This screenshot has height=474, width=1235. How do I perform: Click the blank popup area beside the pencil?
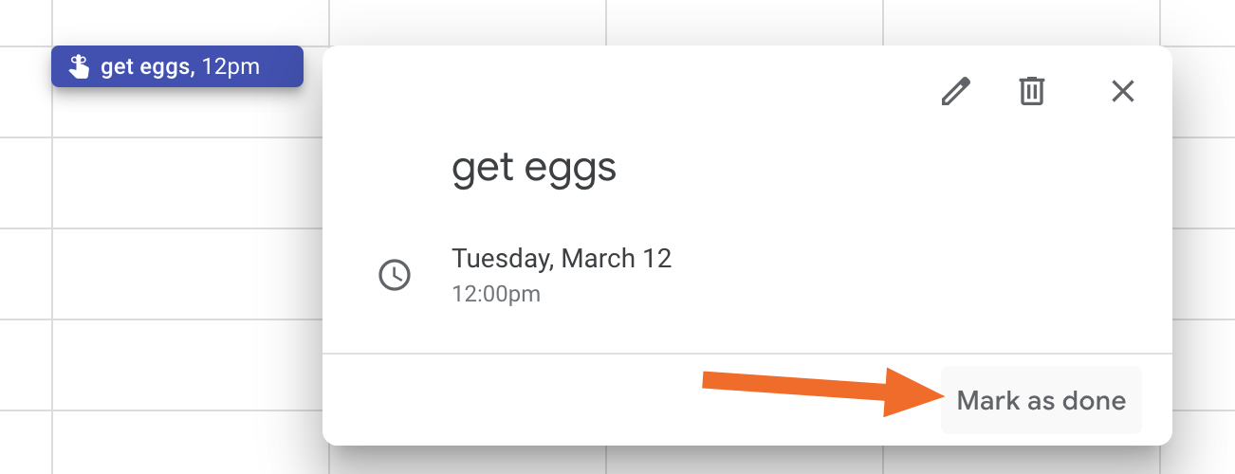click(626, 92)
